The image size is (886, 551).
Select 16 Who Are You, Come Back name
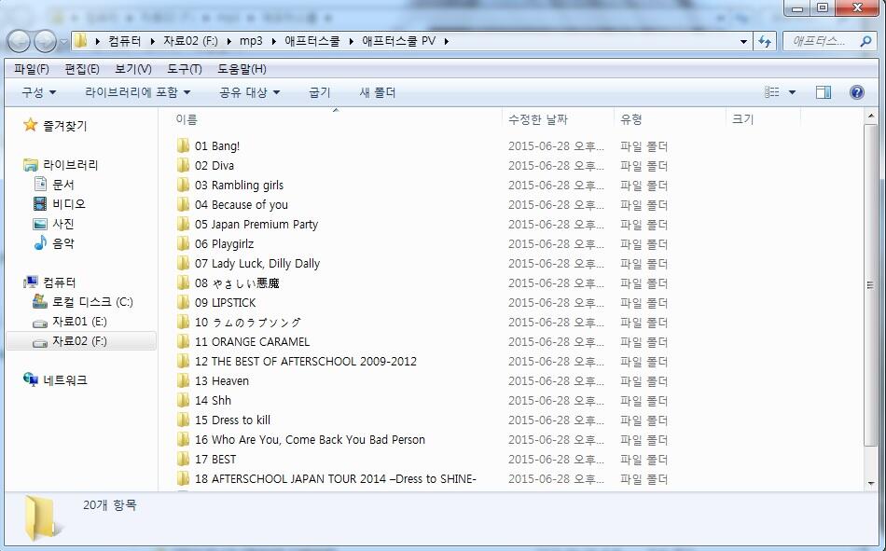(310, 440)
